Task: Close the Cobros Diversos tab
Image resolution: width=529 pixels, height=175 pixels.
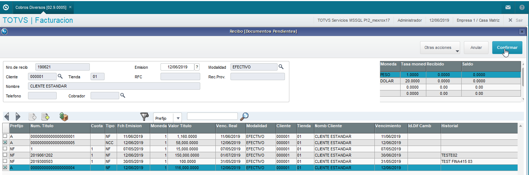Action: pyautogui.click(x=71, y=7)
